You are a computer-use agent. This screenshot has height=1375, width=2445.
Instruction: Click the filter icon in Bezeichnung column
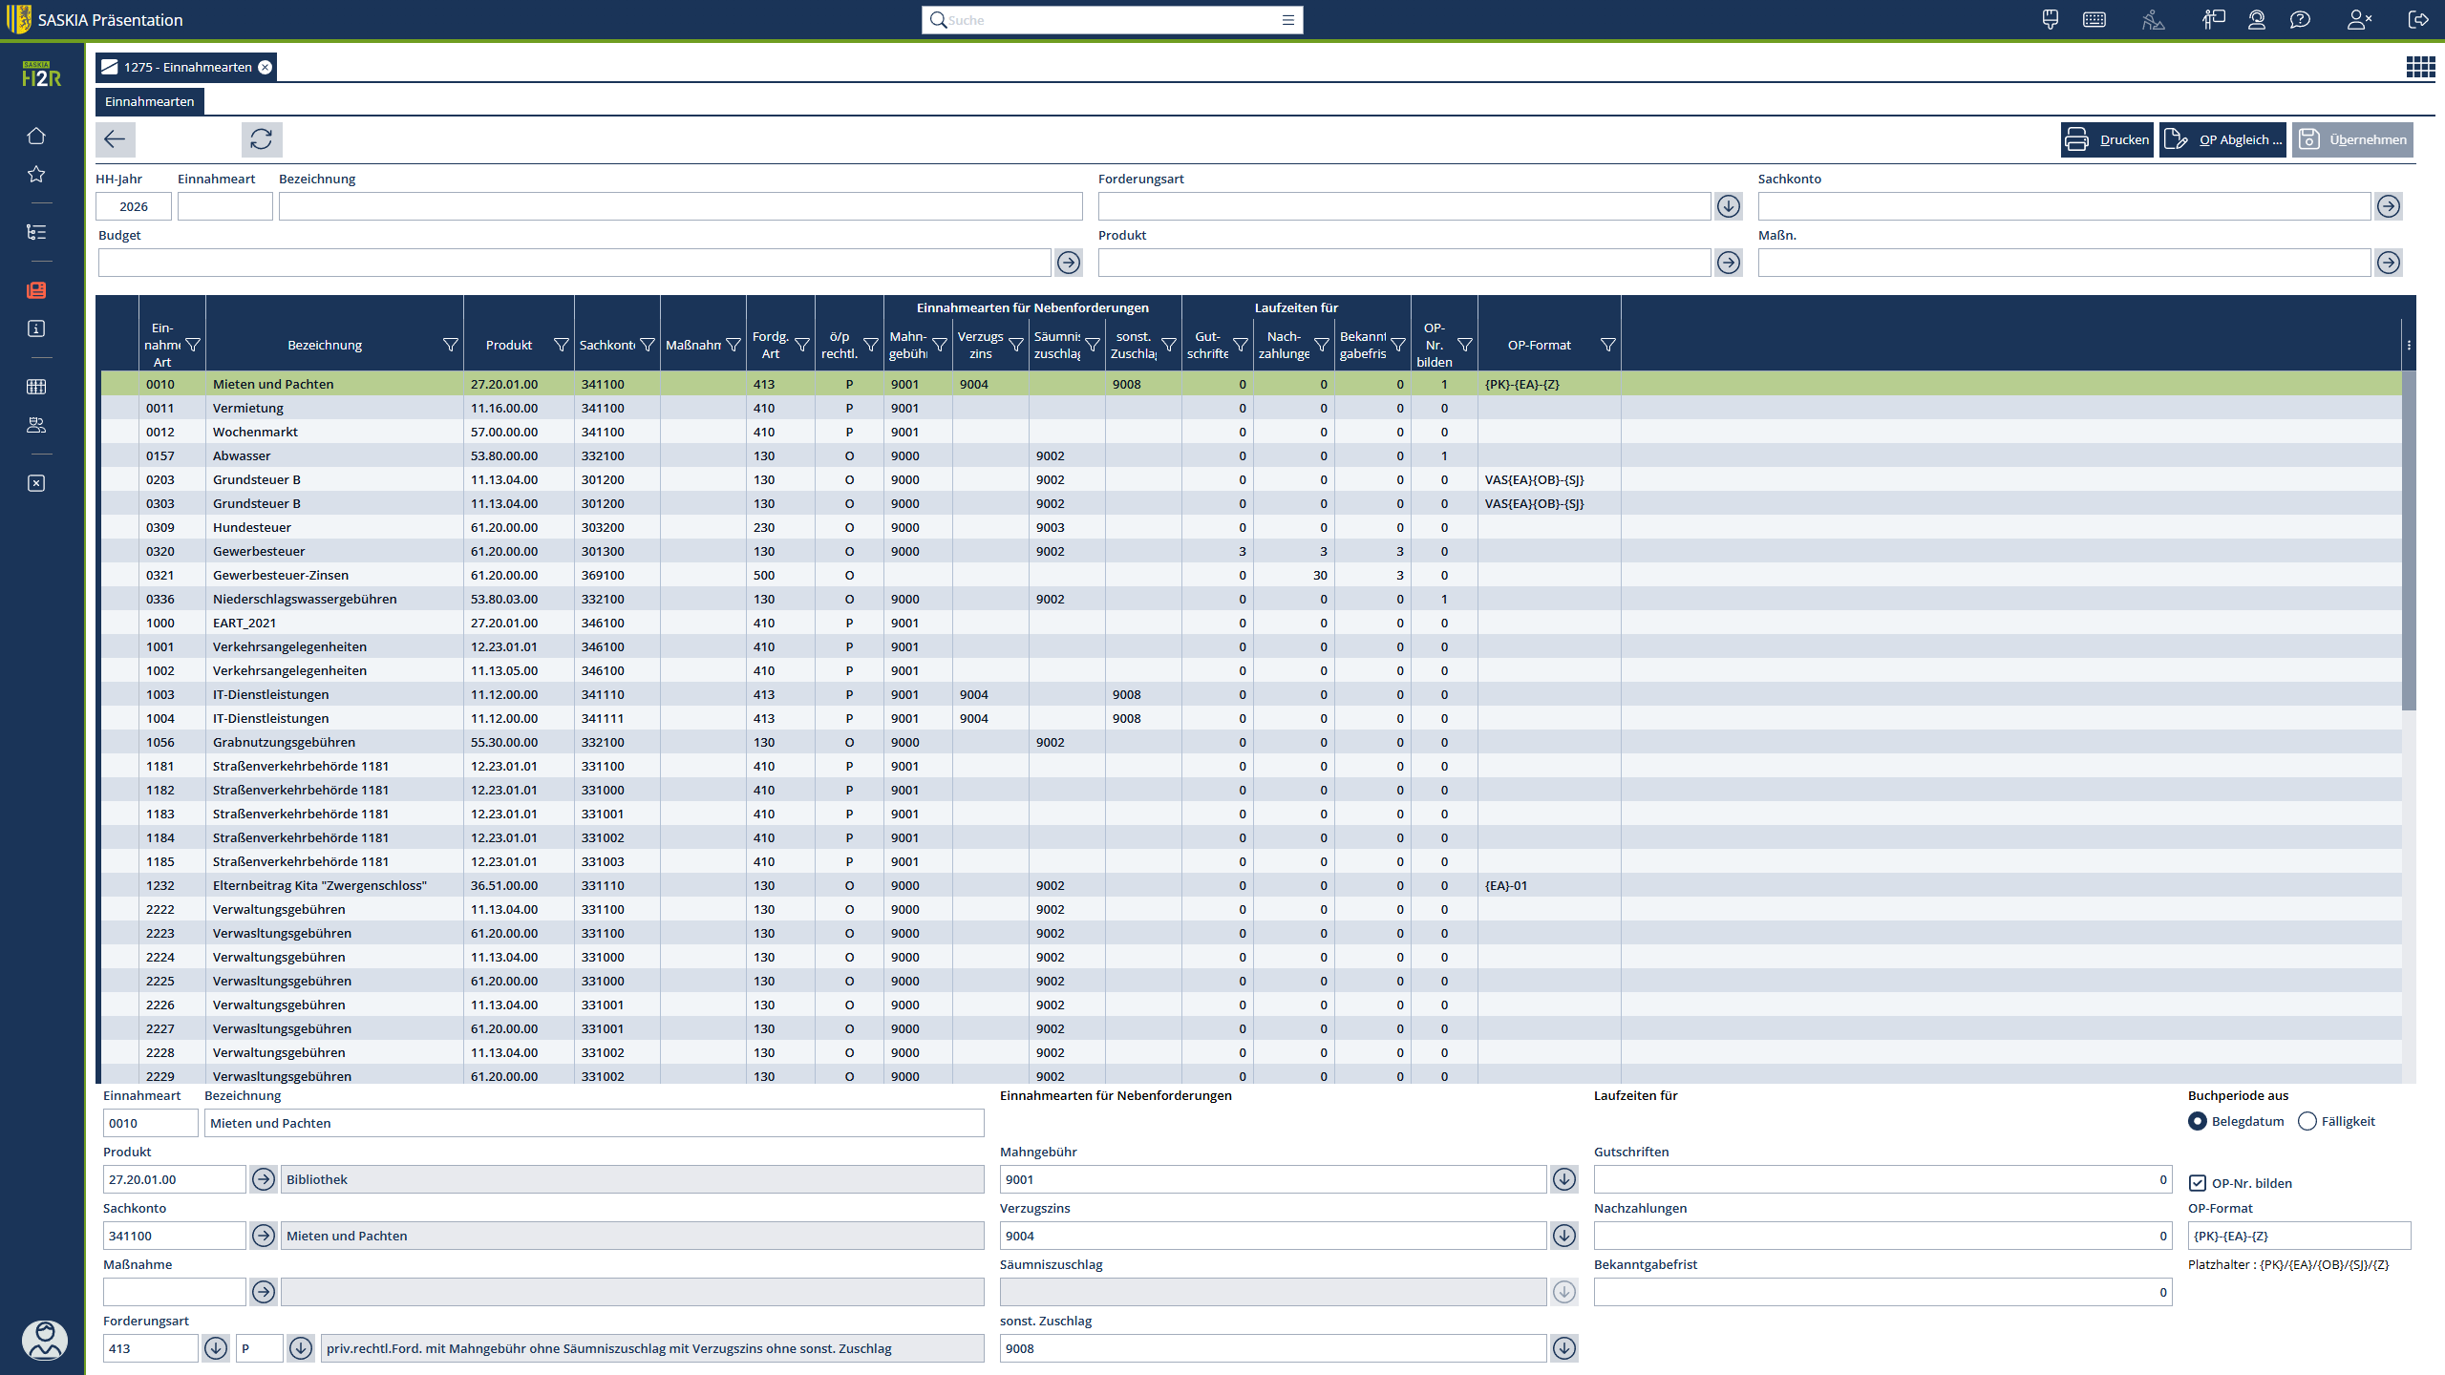pos(450,345)
